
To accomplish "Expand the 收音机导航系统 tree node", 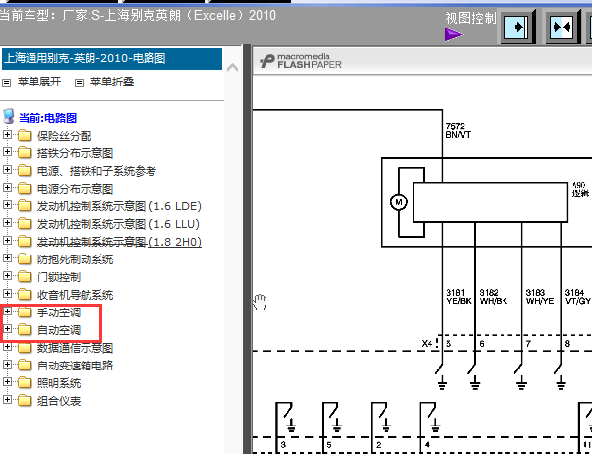I will click(7, 293).
